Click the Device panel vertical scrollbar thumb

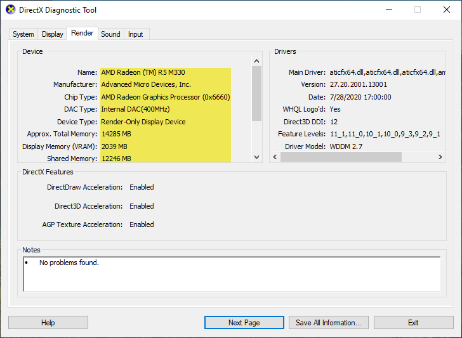point(256,94)
